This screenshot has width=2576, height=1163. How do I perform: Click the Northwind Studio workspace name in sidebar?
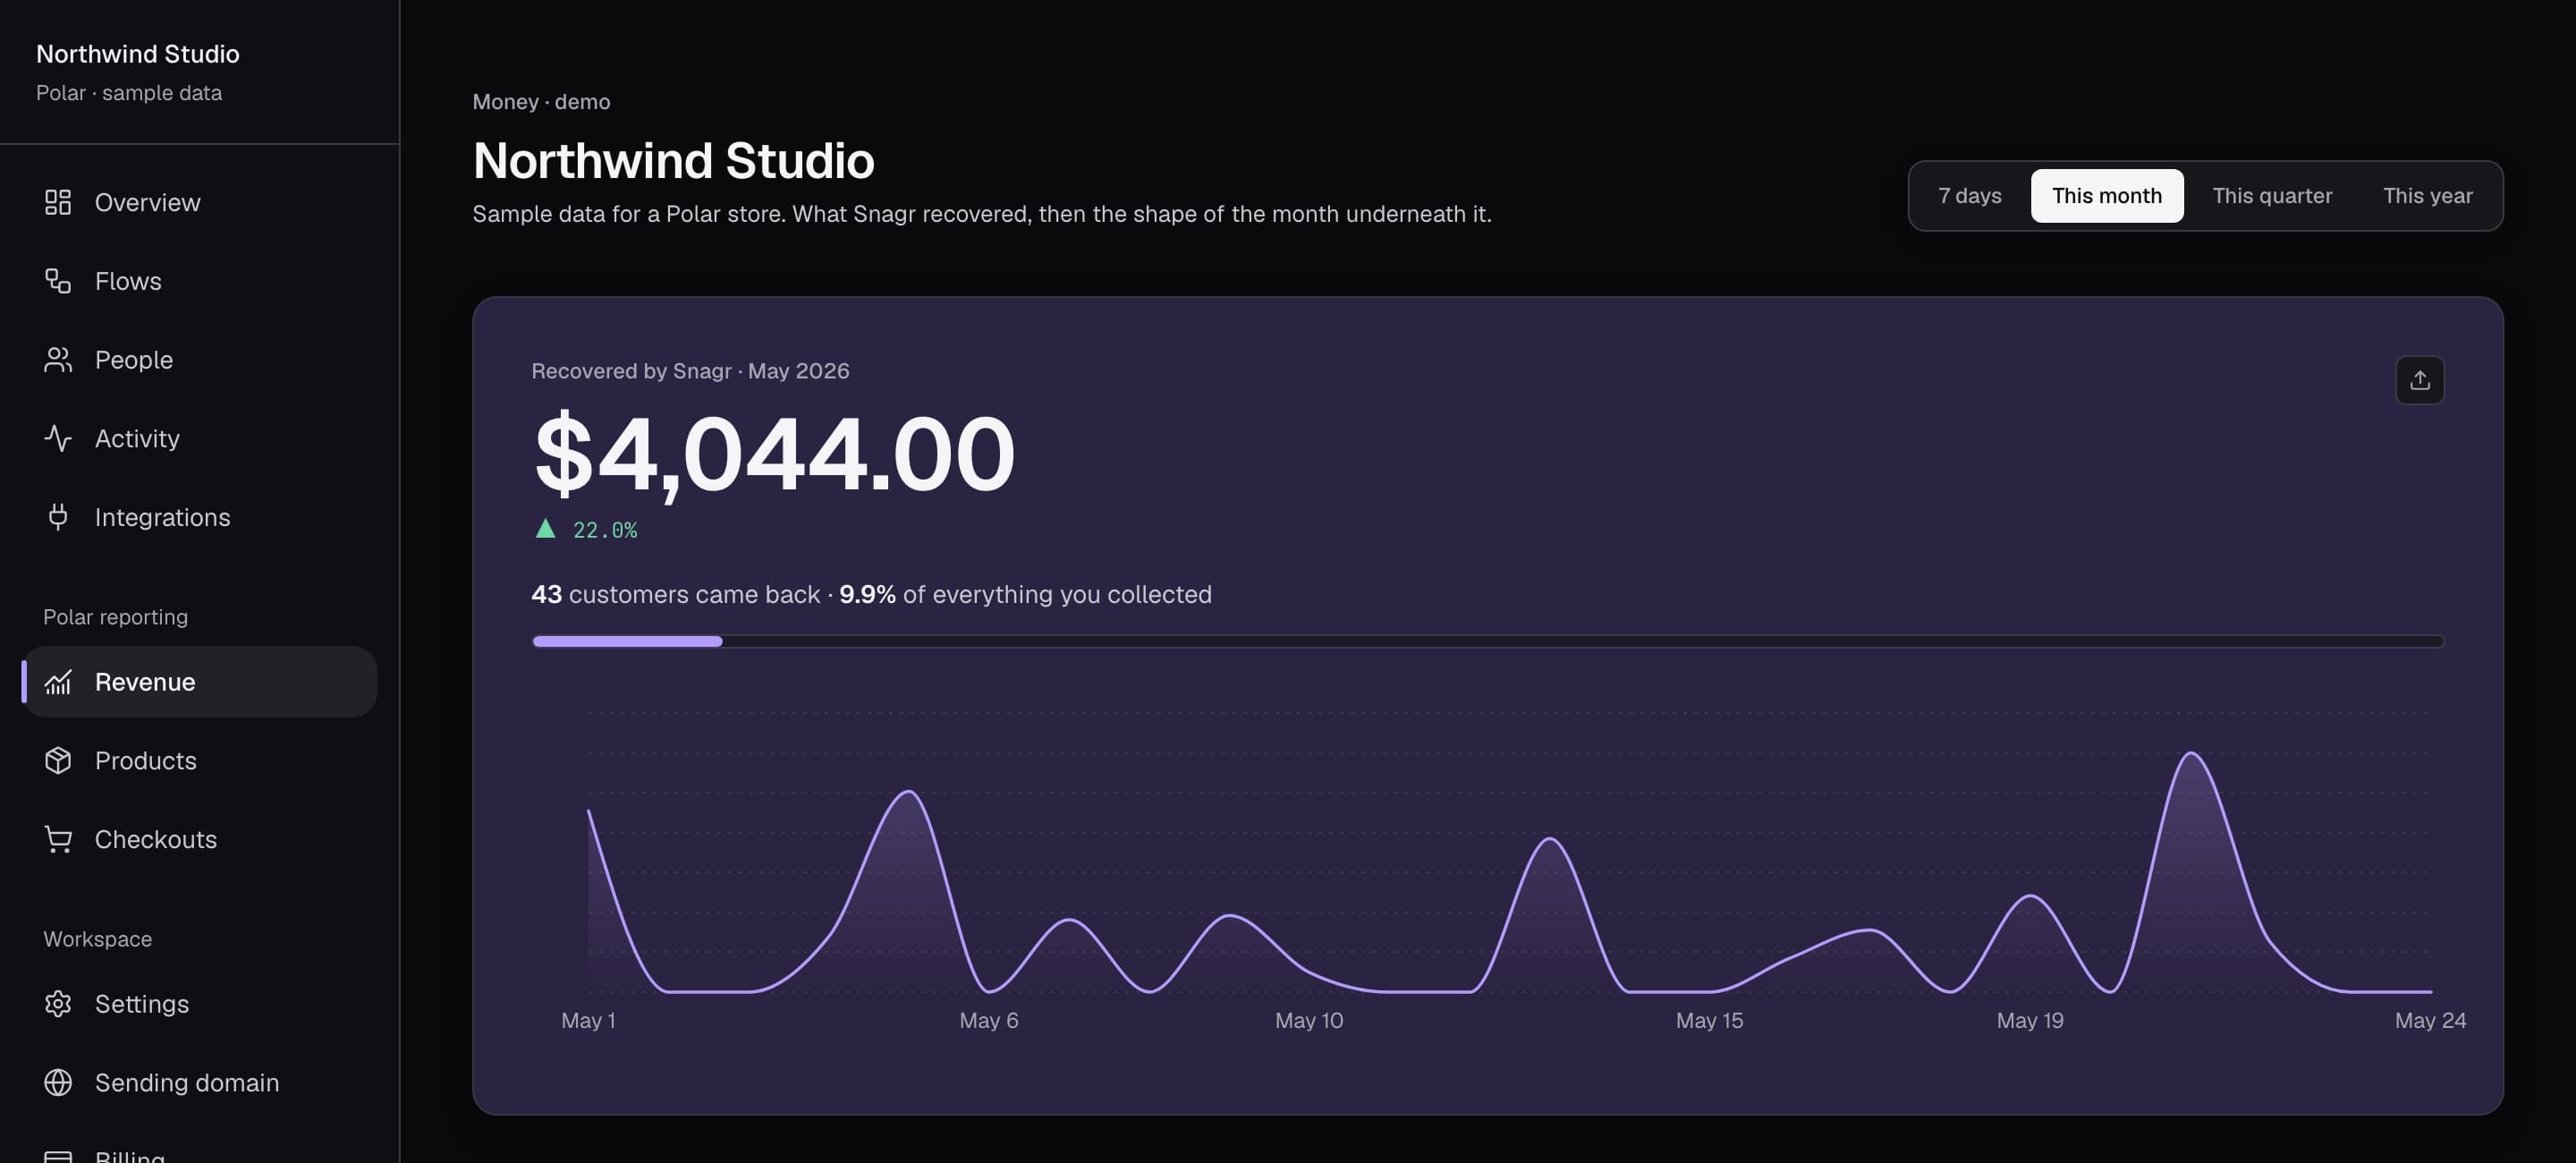click(x=138, y=54)
